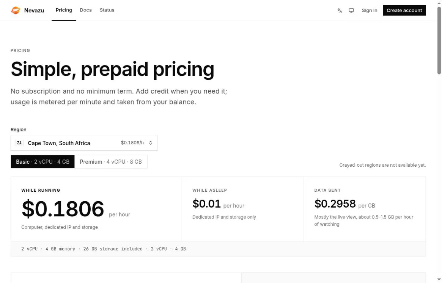This screenshot has width=442, height=283.
Task: Click the While Running $0.1806 price card
Action: pos(96,209)
